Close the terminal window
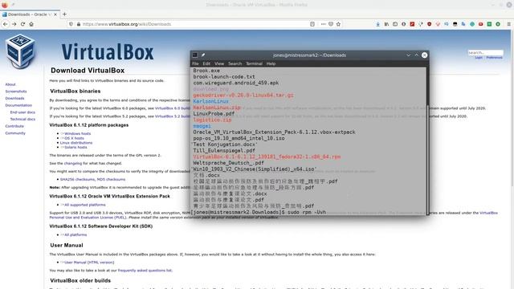This screenshot has height=289, width=514. [x=425, y=55]
